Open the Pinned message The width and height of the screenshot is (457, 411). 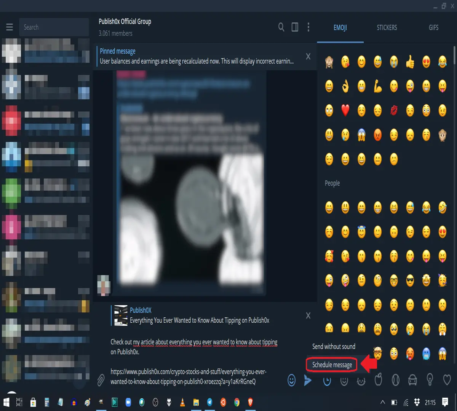click(x=197, y=56)
